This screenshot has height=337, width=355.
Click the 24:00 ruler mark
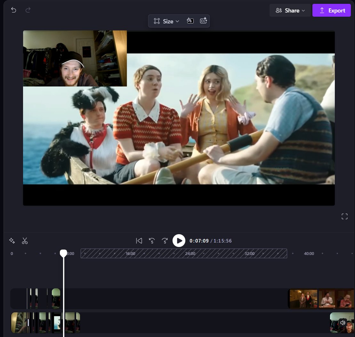point(190,254)
